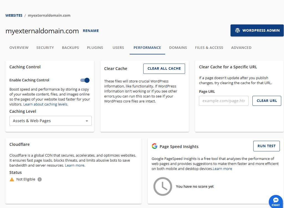Open the Learn about caching levels link
The height and width of the screenshot is (208, 284).
point(45,104)
